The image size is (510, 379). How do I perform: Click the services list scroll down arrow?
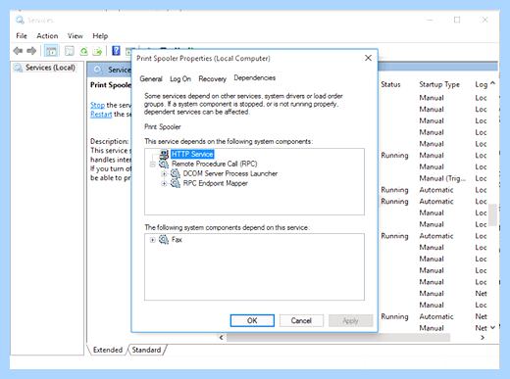492,327
